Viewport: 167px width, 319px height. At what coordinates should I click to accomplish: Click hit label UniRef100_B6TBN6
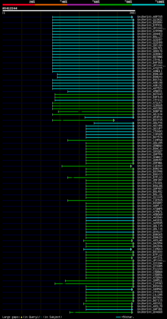click(150, 57)
